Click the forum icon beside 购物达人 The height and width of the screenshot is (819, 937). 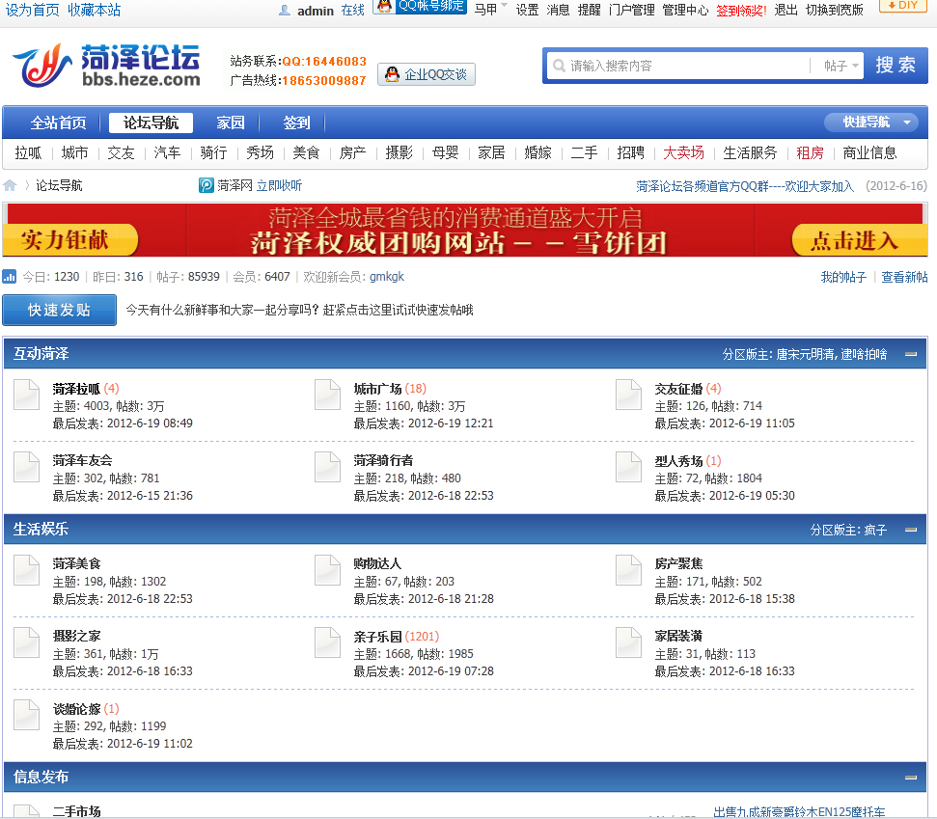(x=327, y=570)
